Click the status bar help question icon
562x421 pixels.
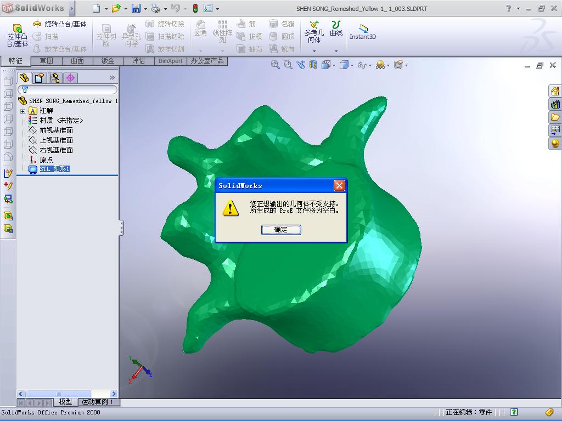(x=514, y=412)
